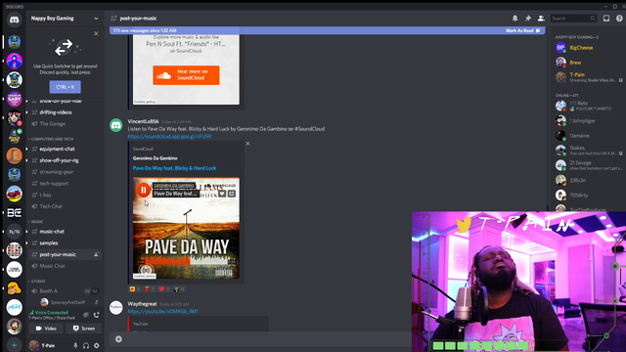Open show-off-your-rig channel

pos(59,160)
